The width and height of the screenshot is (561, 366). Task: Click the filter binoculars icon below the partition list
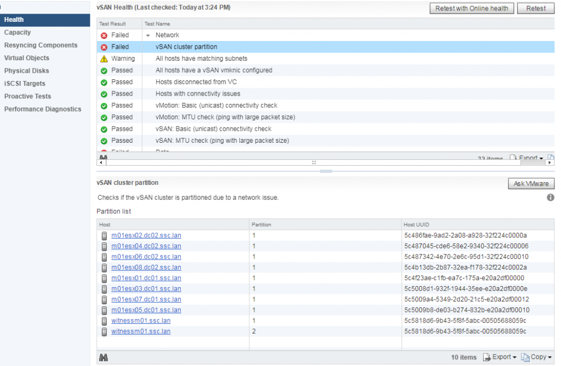tap(104, 357)
